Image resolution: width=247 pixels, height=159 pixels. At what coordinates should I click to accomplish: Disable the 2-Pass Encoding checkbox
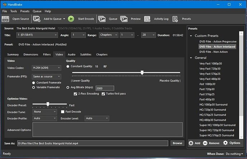(75, 94)
